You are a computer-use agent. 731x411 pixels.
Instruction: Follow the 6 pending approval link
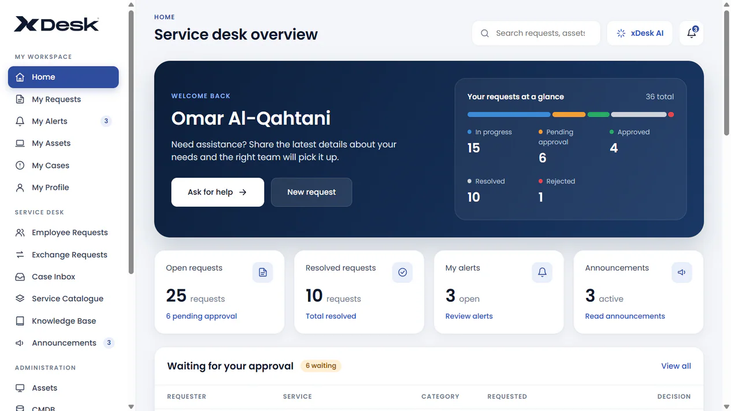tap(202, 316)
